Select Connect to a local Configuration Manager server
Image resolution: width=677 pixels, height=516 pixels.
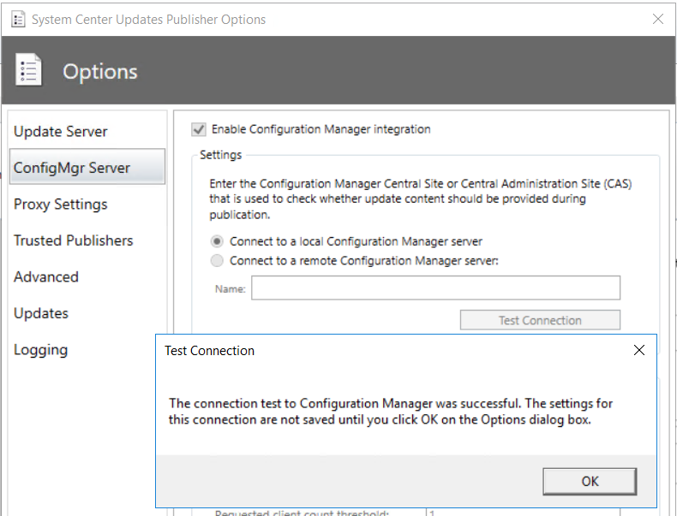[217, 241]
